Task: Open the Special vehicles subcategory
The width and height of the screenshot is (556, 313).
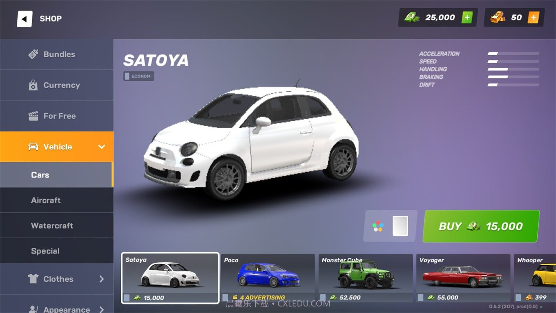Action: tap(45, 251)
